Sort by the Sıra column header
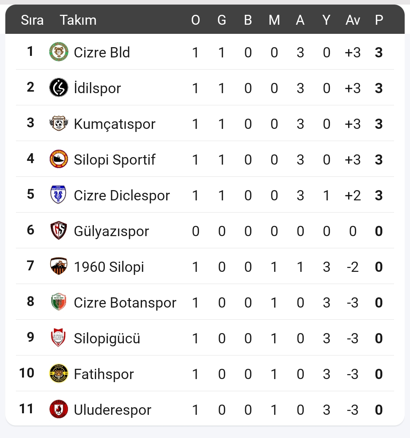The height and width of the screenshot is (438, 410). pyautogui.click(x=32, y=20)
